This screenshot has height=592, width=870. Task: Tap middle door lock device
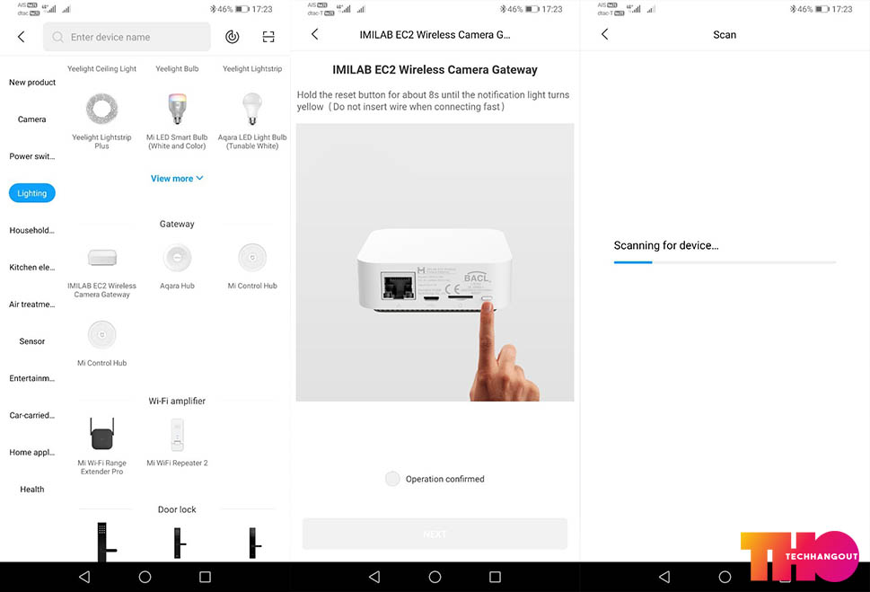click(179, 543)
